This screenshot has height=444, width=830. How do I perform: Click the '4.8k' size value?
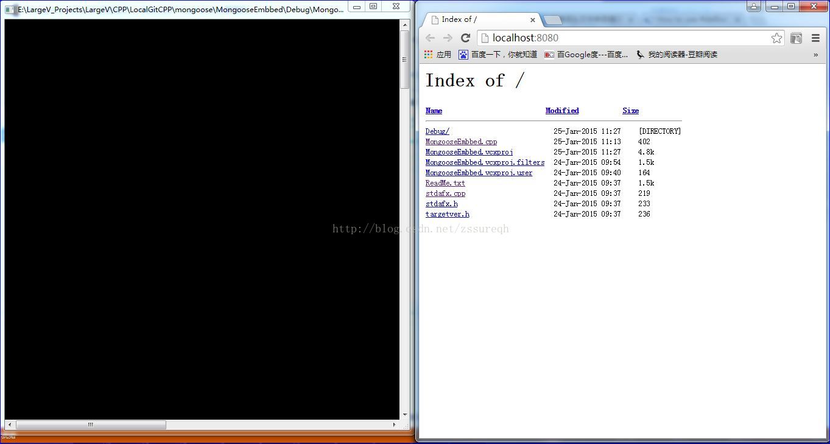click(646, 152)
